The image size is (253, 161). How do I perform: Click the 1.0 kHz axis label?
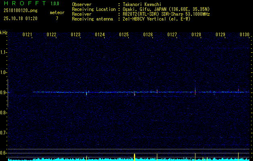coord(3,72)
